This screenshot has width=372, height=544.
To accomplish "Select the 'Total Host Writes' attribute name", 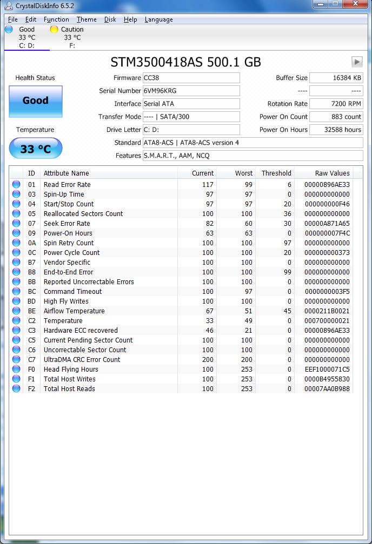I will coord(69,379).
